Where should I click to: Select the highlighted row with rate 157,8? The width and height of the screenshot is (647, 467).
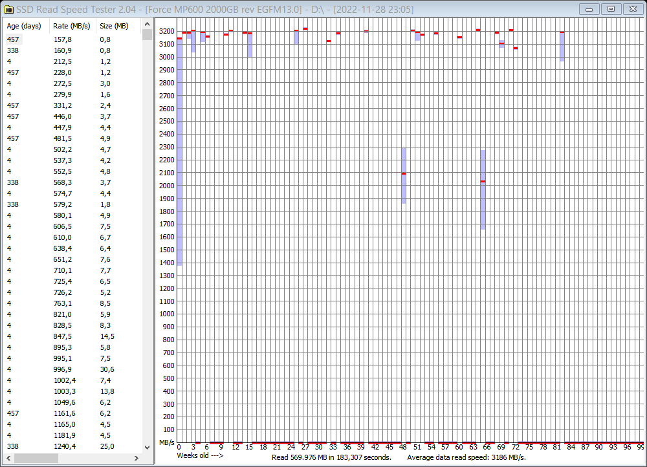65,39
